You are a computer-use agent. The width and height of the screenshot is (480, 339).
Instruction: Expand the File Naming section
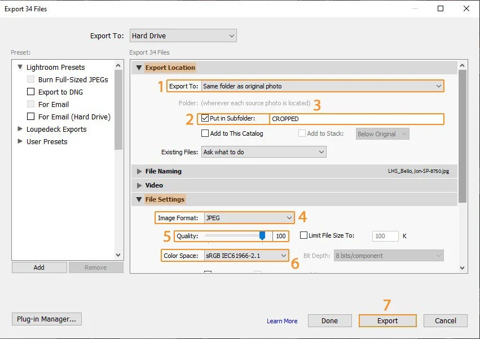(139, 171)
